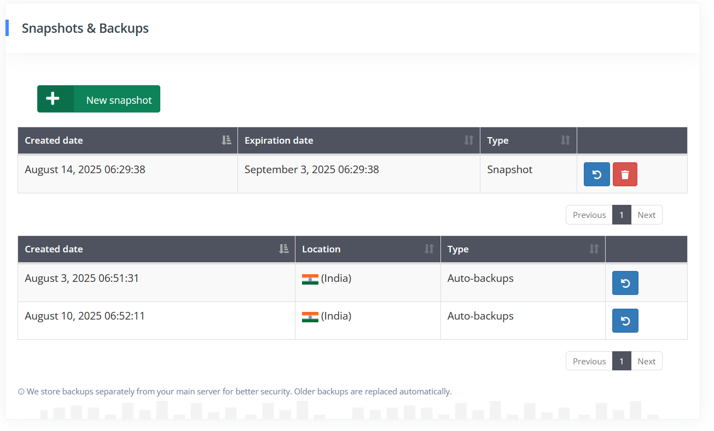The image size is (714, 431).
Task: Go to Previous page of snapshots
Action: [x=589, y=215]
